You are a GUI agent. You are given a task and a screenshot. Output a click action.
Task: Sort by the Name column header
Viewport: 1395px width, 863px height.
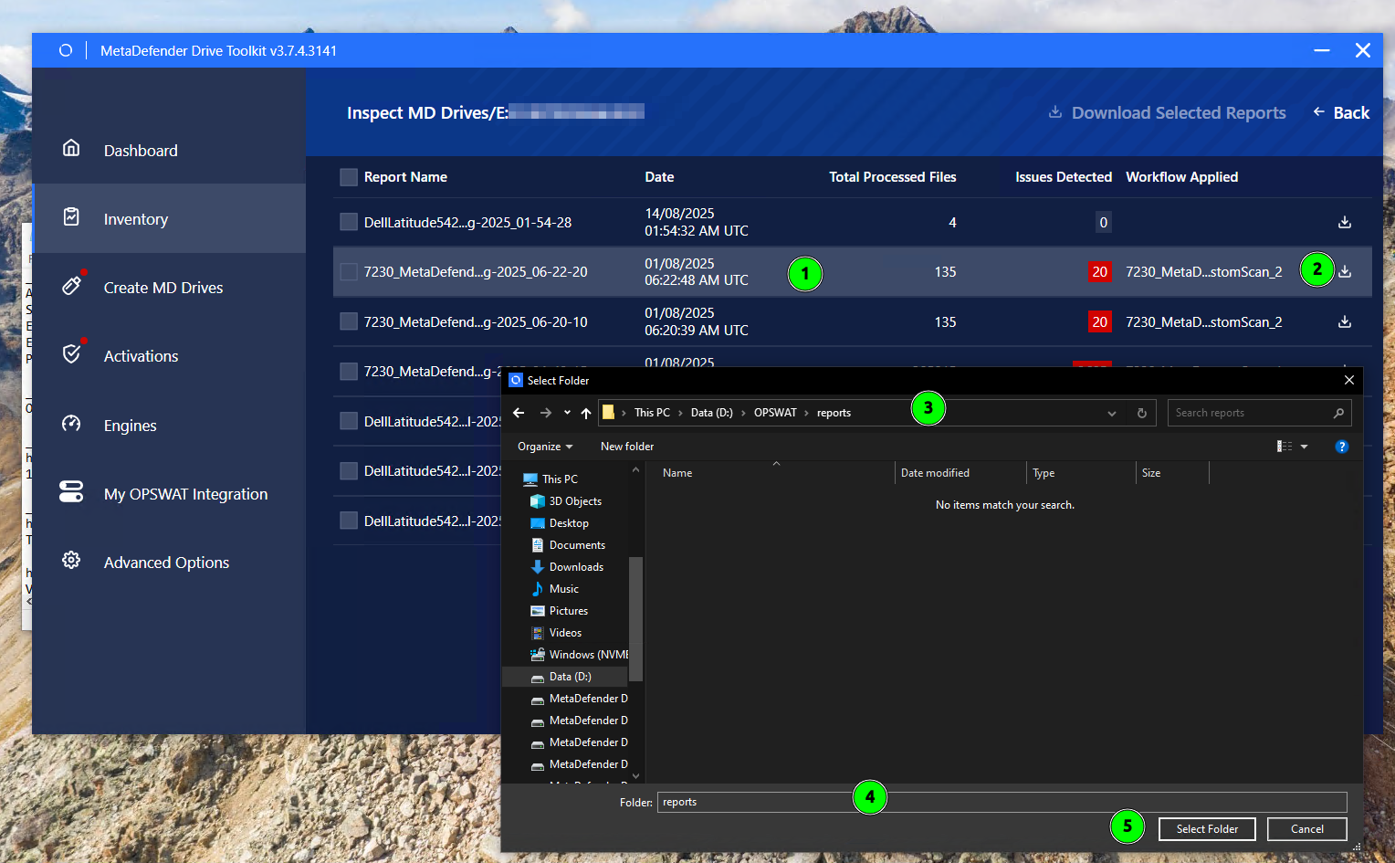tap(677, 473)
